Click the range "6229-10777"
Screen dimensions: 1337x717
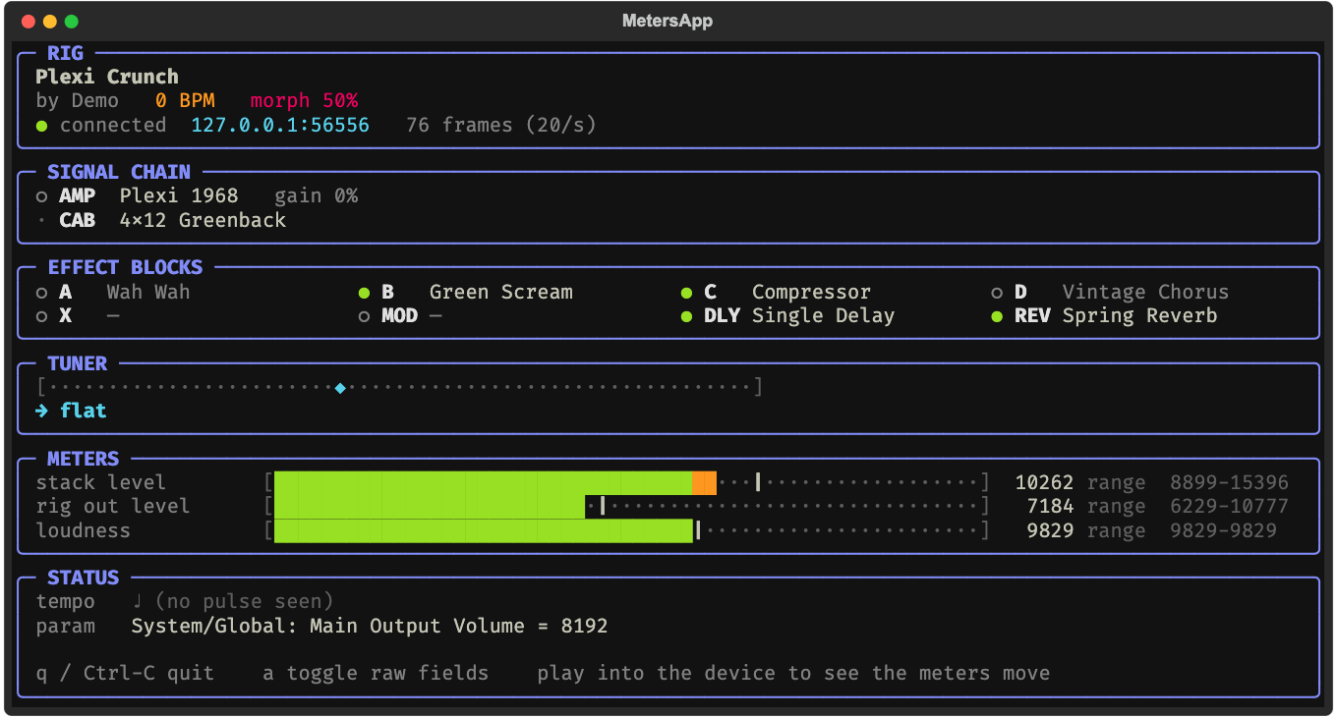point(1229,506)
